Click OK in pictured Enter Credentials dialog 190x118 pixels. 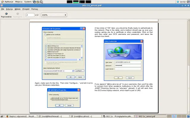118,78
